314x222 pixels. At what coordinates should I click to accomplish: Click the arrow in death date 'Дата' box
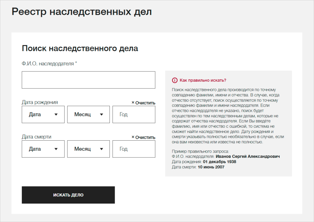pyautogui.click(x=56, y=149)
